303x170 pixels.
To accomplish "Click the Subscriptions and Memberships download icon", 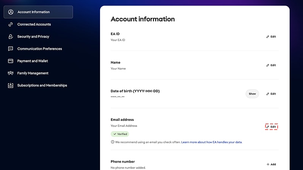I will tap(11, 85).
